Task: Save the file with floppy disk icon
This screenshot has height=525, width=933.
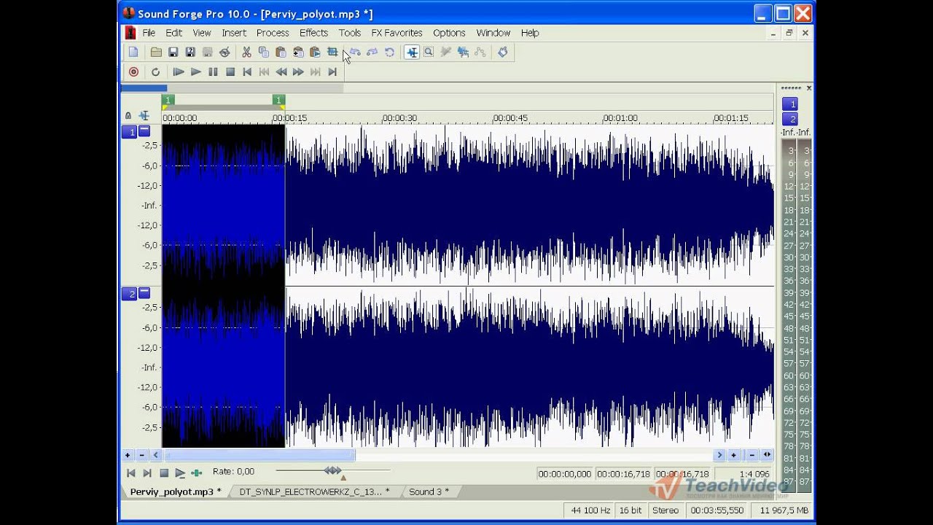Action: [x=173, y=52]
